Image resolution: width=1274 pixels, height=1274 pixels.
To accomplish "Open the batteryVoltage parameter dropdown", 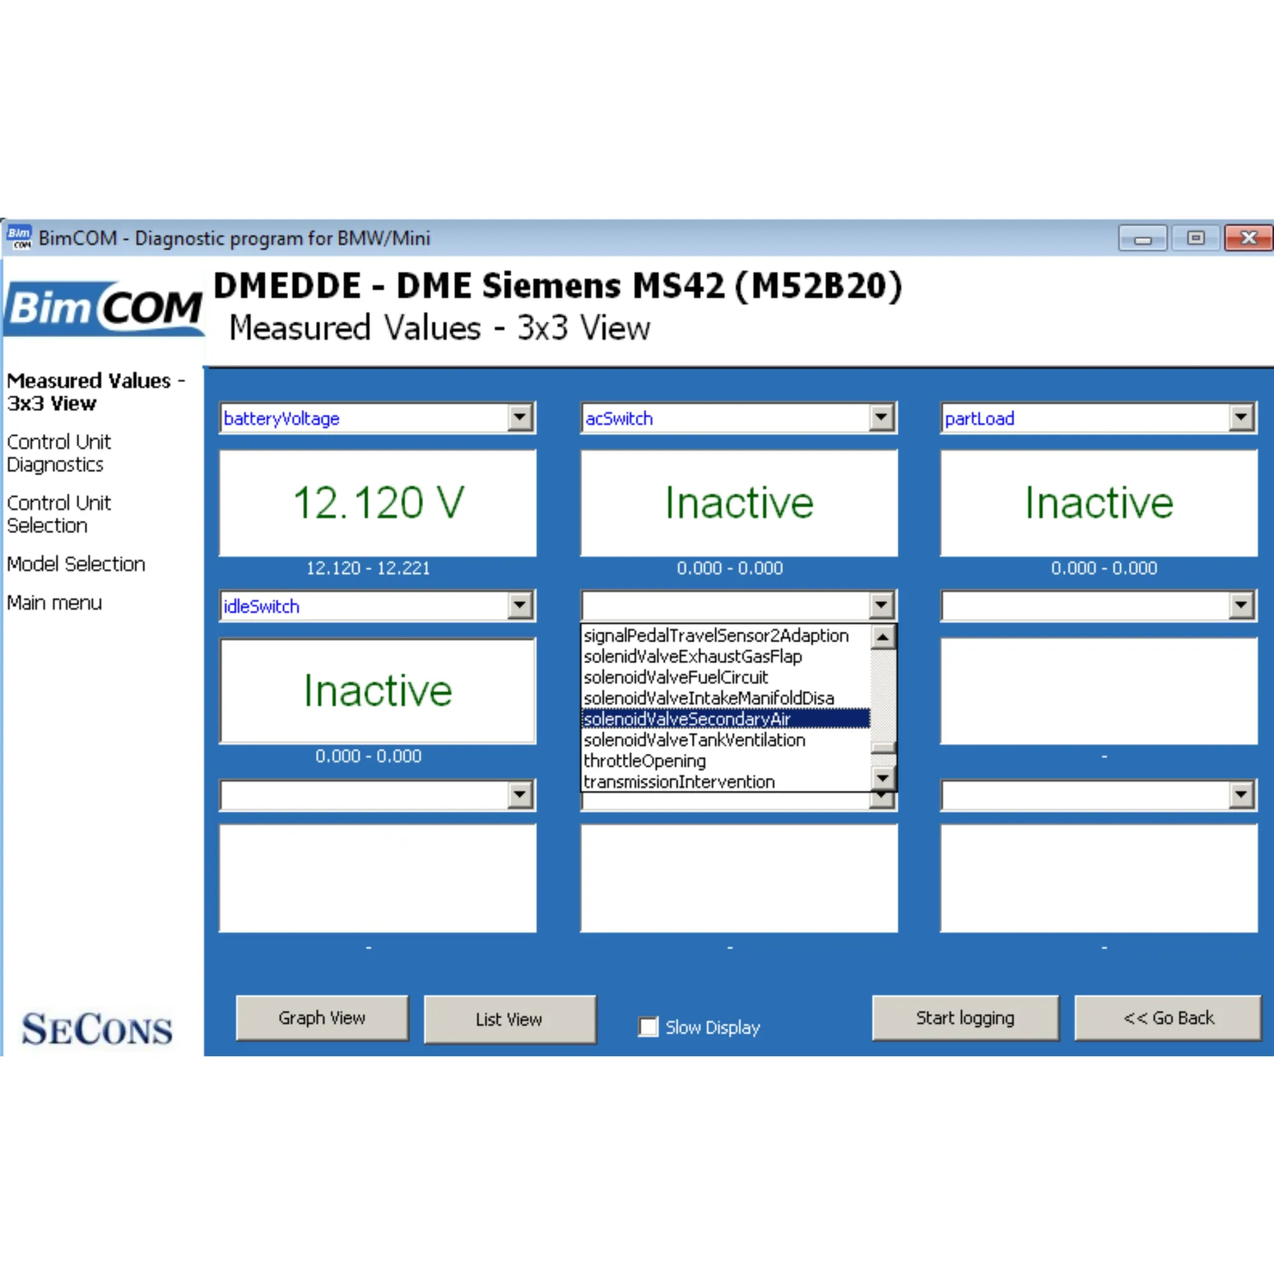I will tap(520, 417).
